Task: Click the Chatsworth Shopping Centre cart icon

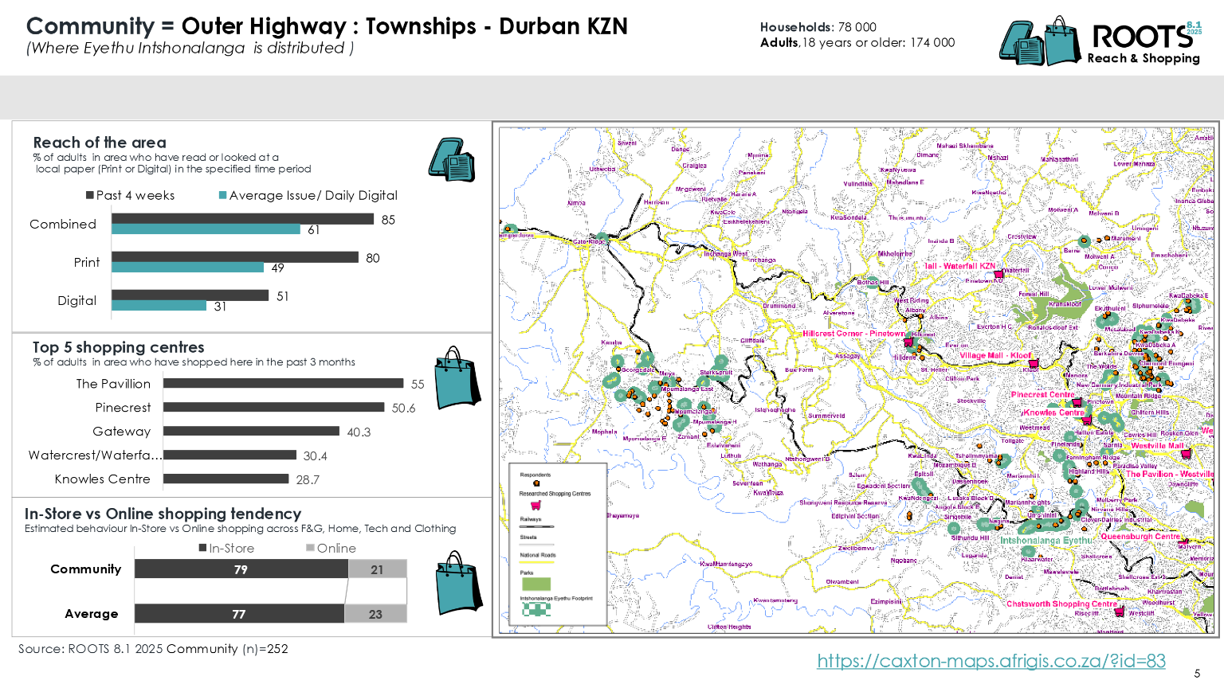Action: (x=1120, y=611)
